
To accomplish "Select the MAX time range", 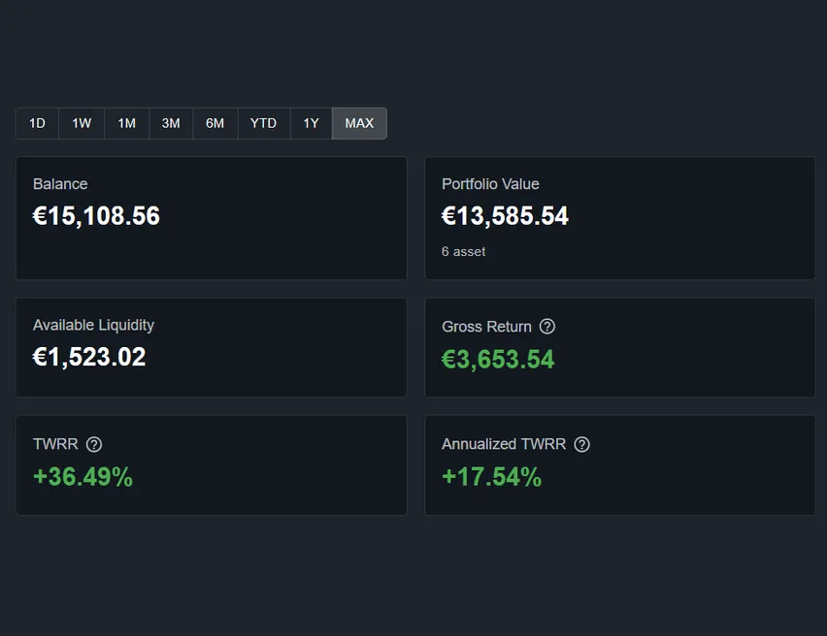I will point(359,123).
